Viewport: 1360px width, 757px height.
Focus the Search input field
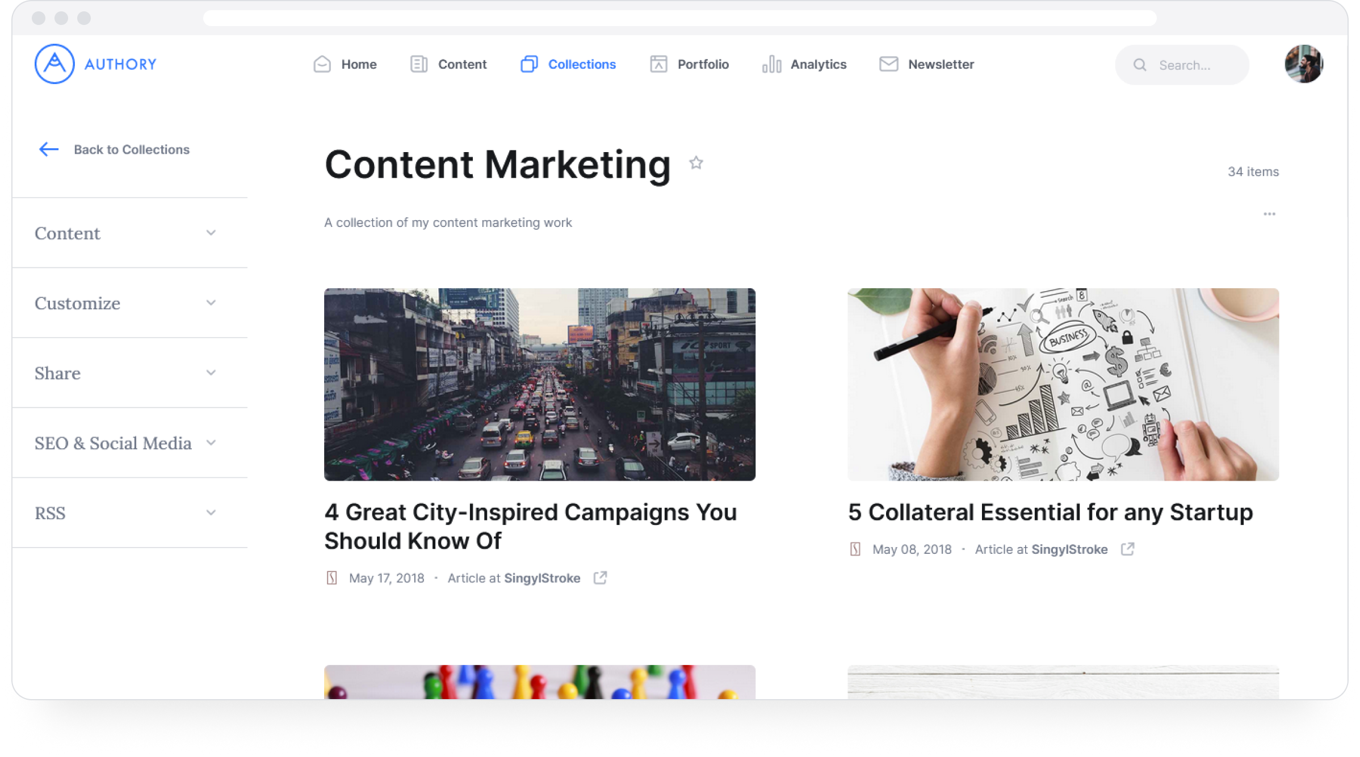pyautogui.click(x=1192, y=65)
